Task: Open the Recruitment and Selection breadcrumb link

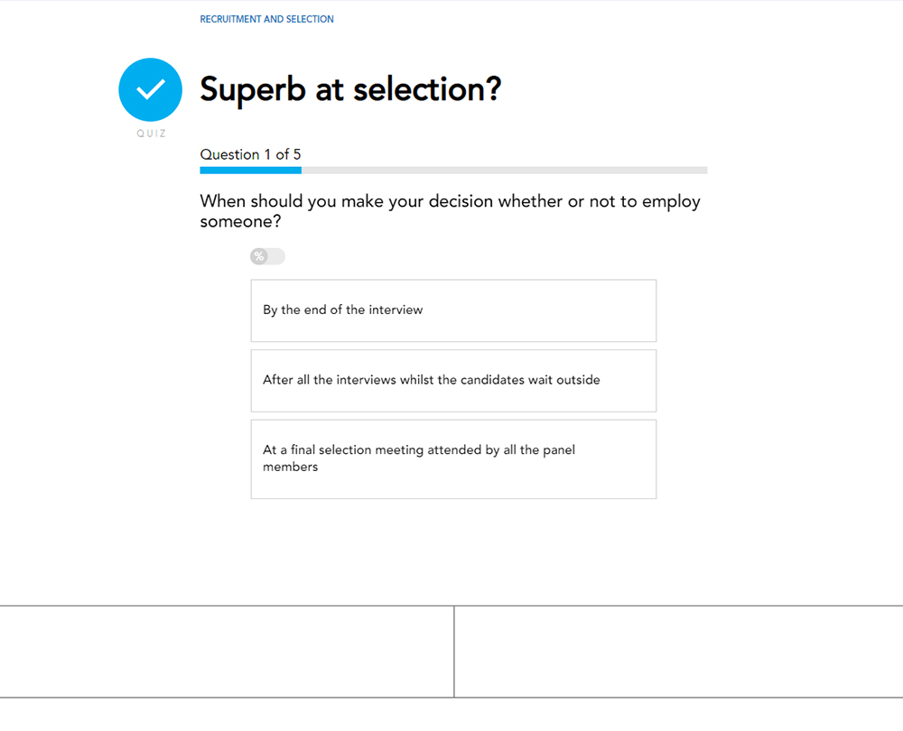Action: pos(266,19)
